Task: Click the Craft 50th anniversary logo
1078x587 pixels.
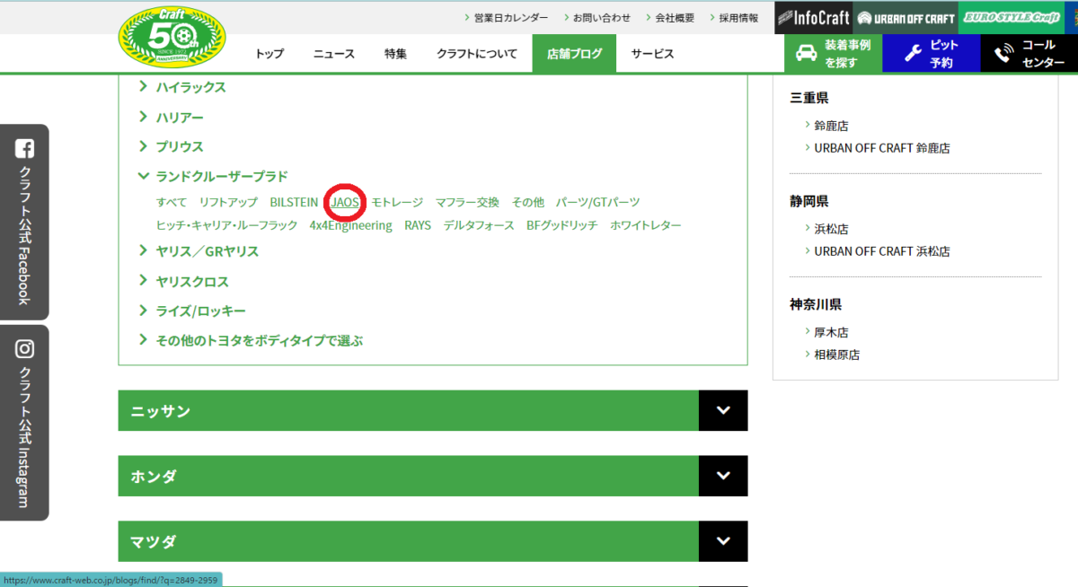Action: pos(172,36)
